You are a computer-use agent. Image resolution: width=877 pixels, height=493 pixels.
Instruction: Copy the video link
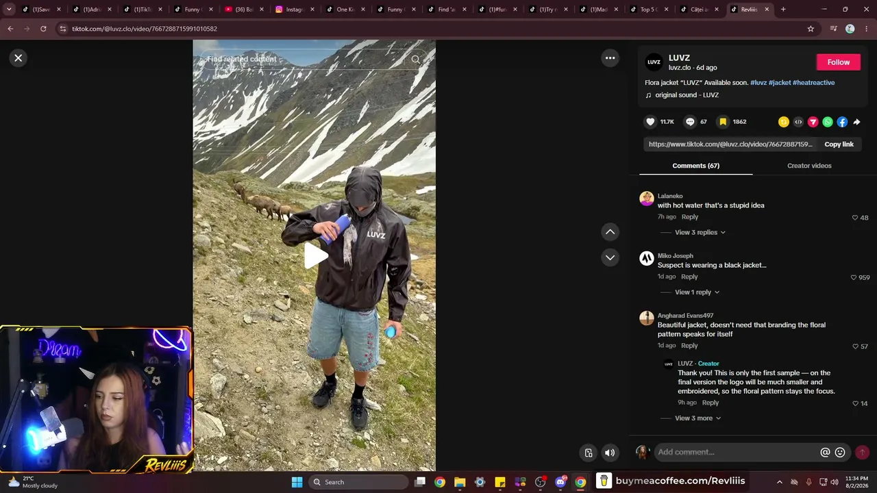coord(839,144)
